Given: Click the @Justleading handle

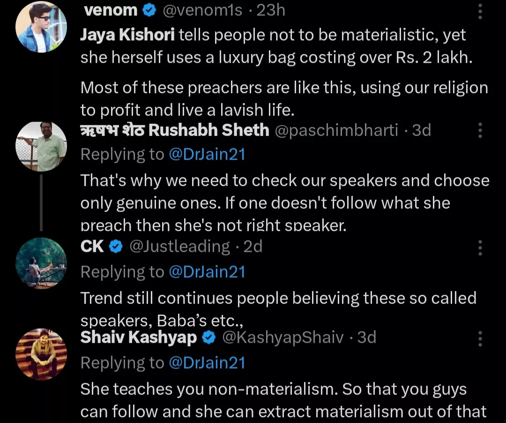Looking at the screenshot, I should click(x=179, y=247).
